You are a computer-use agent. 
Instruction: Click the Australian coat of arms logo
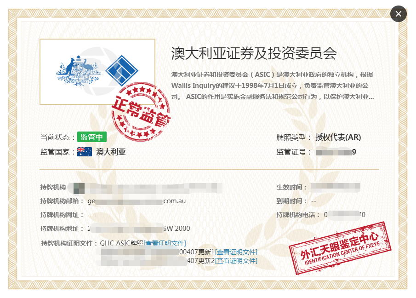coord(78,71)
